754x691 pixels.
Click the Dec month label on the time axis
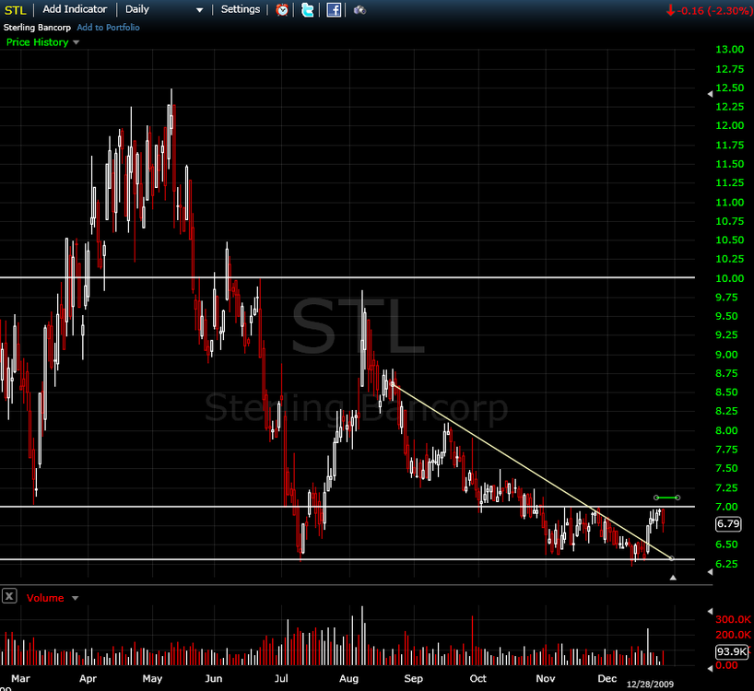[607, 678]
